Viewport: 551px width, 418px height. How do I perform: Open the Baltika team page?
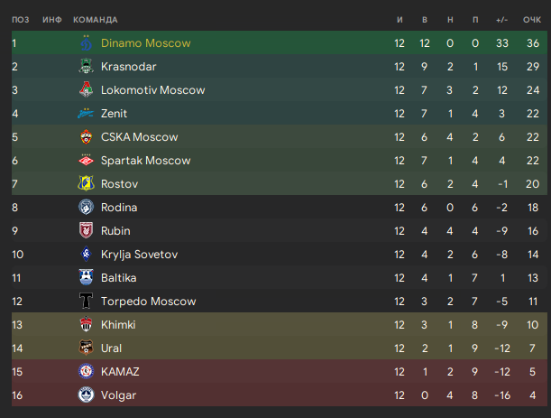119,277
